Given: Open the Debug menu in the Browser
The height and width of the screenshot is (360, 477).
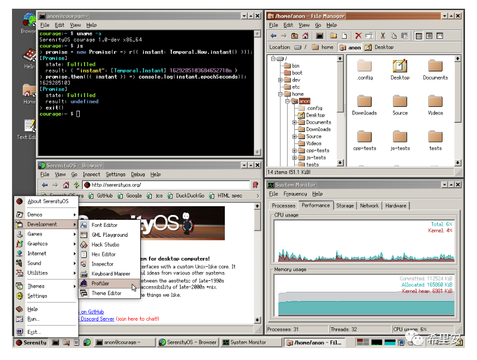Looking at the screenshot, I should pyautogui.click(x=138, y=175).
